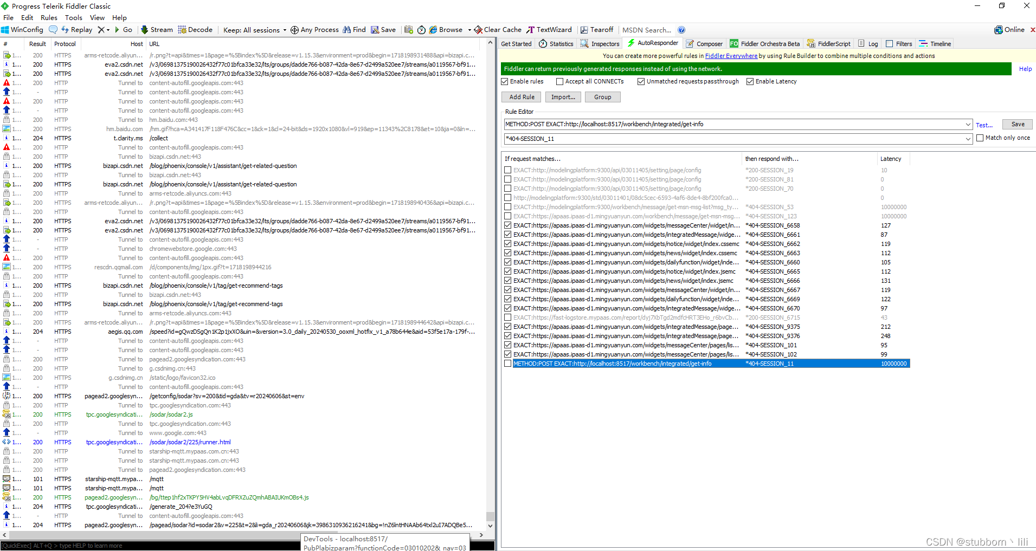
Task: Click the comment speech bubble icon
Action: pyautogui.click(x=53, y=30)
